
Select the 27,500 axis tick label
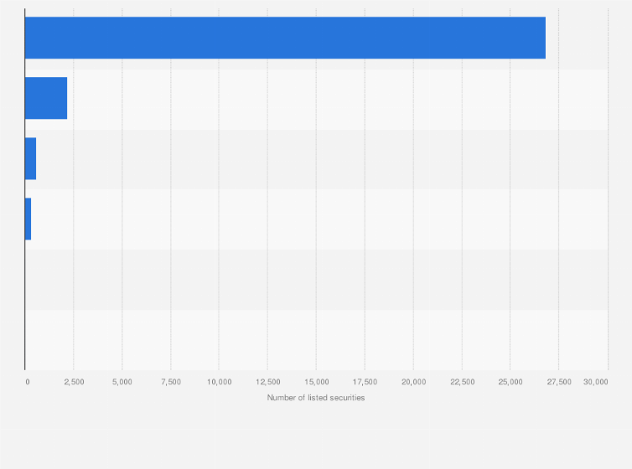[x=559, y=382]
